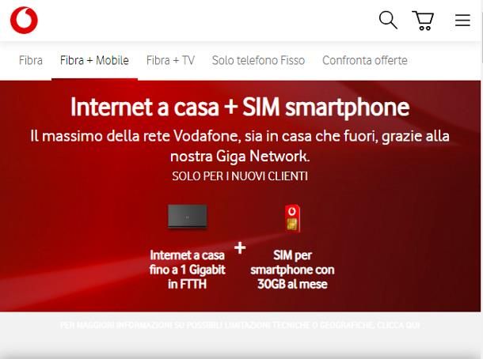Click the Vodafone logo
The height and width of the screenshot is (359, 483).
[x=24, y=20]
